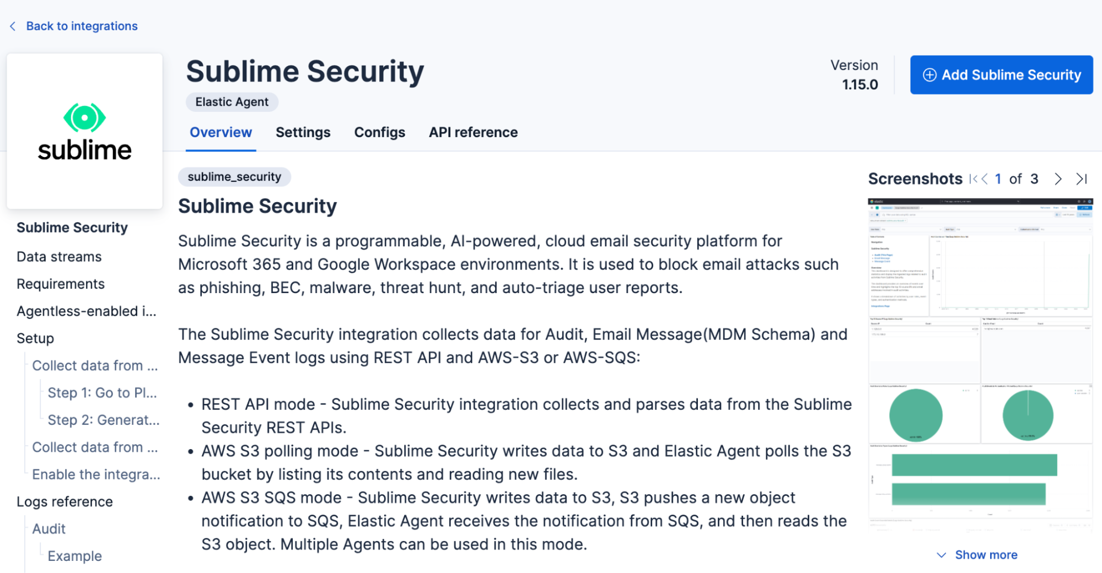Click the sublime_security tag badge

click(x=234, y=177)
